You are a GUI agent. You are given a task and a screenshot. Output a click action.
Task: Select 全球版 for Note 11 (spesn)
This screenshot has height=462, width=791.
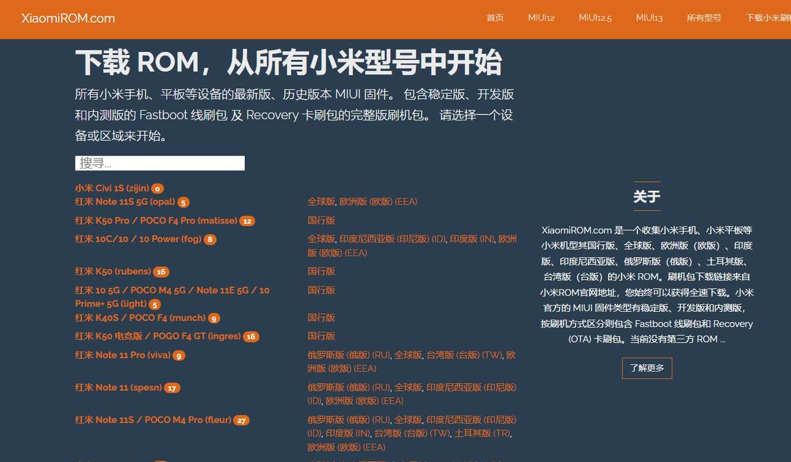[x=408, y=387]
